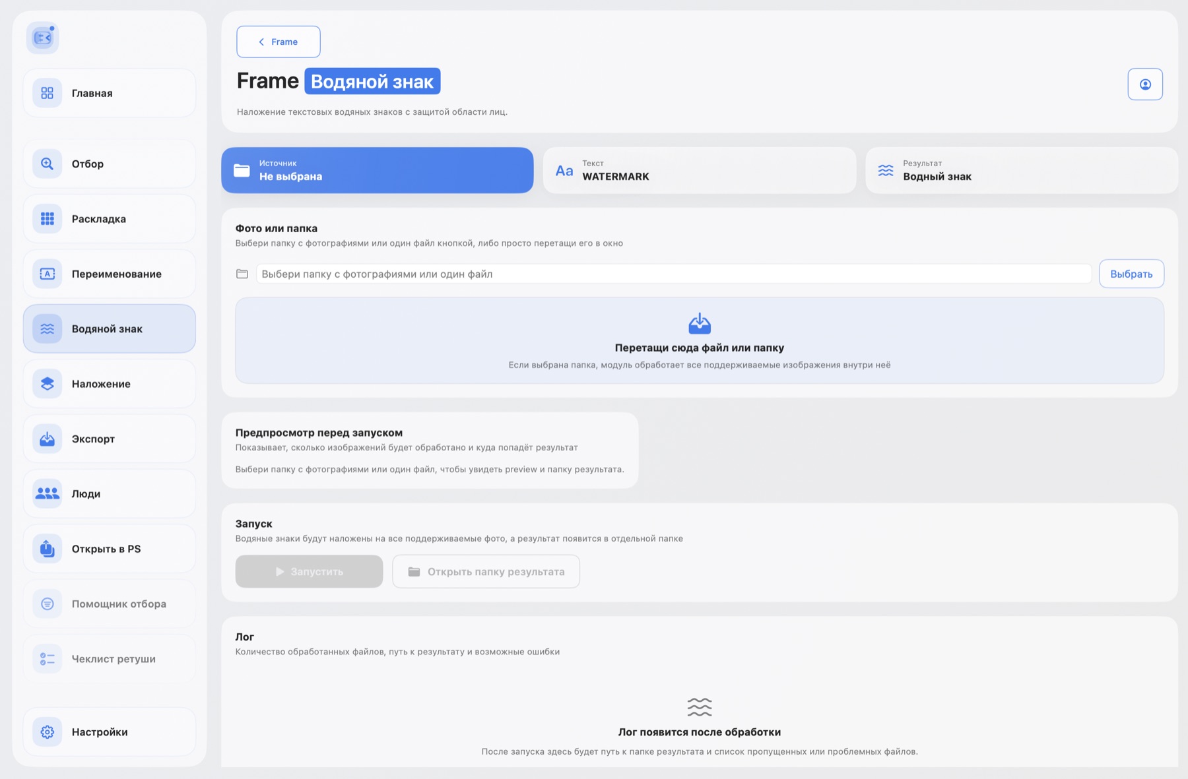Viewport: 1188px width, 779px height.
Task: Click the photo folder path input field
Action: 674,274
